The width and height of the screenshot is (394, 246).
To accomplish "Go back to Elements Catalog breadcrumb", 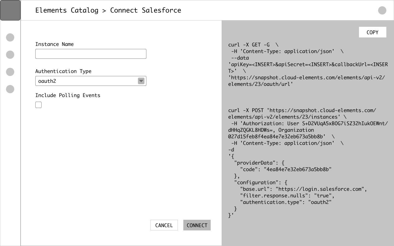I will pyautogui.click(x=67, y=10).
